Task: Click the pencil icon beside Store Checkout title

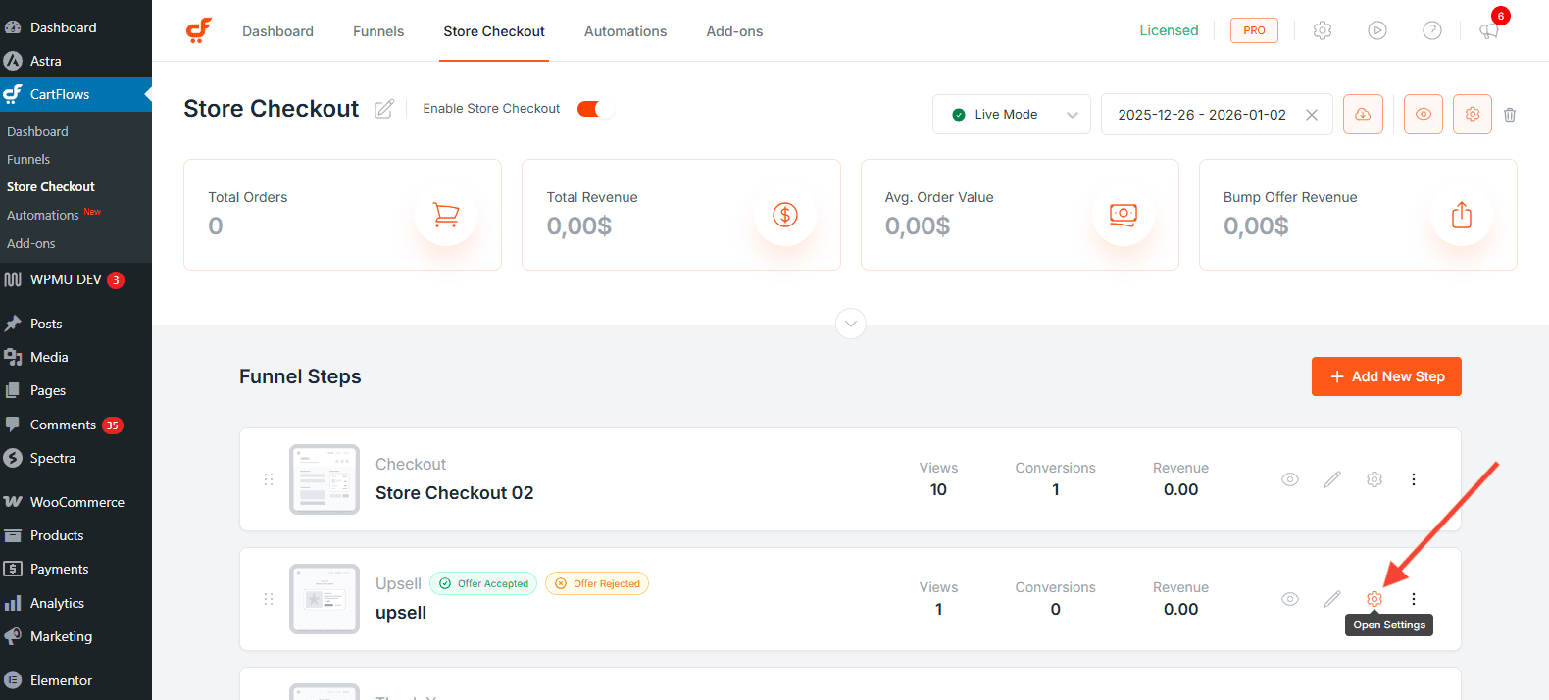Action: tap(384, 109)
